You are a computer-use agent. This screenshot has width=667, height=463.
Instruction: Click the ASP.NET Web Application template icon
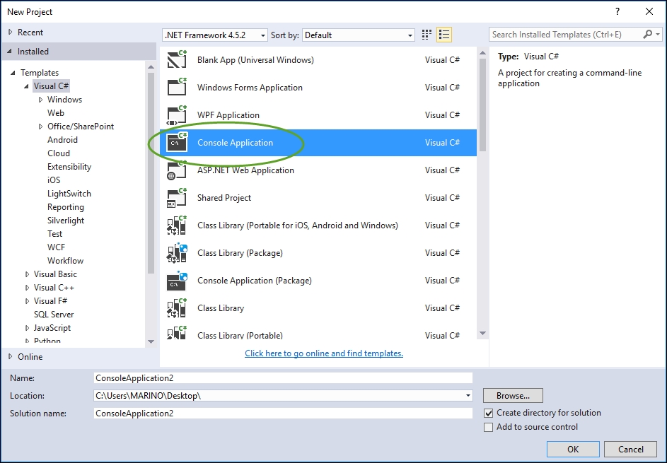pyautogui.click(x=177, y=170)
